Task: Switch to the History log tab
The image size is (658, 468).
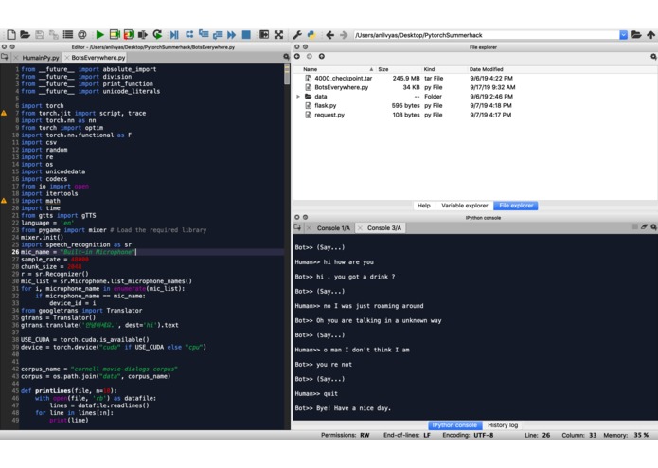Action: coord(503,425)
